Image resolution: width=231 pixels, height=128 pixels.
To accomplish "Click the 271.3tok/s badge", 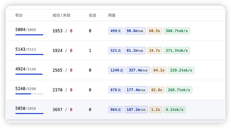I will coord(177,50).
